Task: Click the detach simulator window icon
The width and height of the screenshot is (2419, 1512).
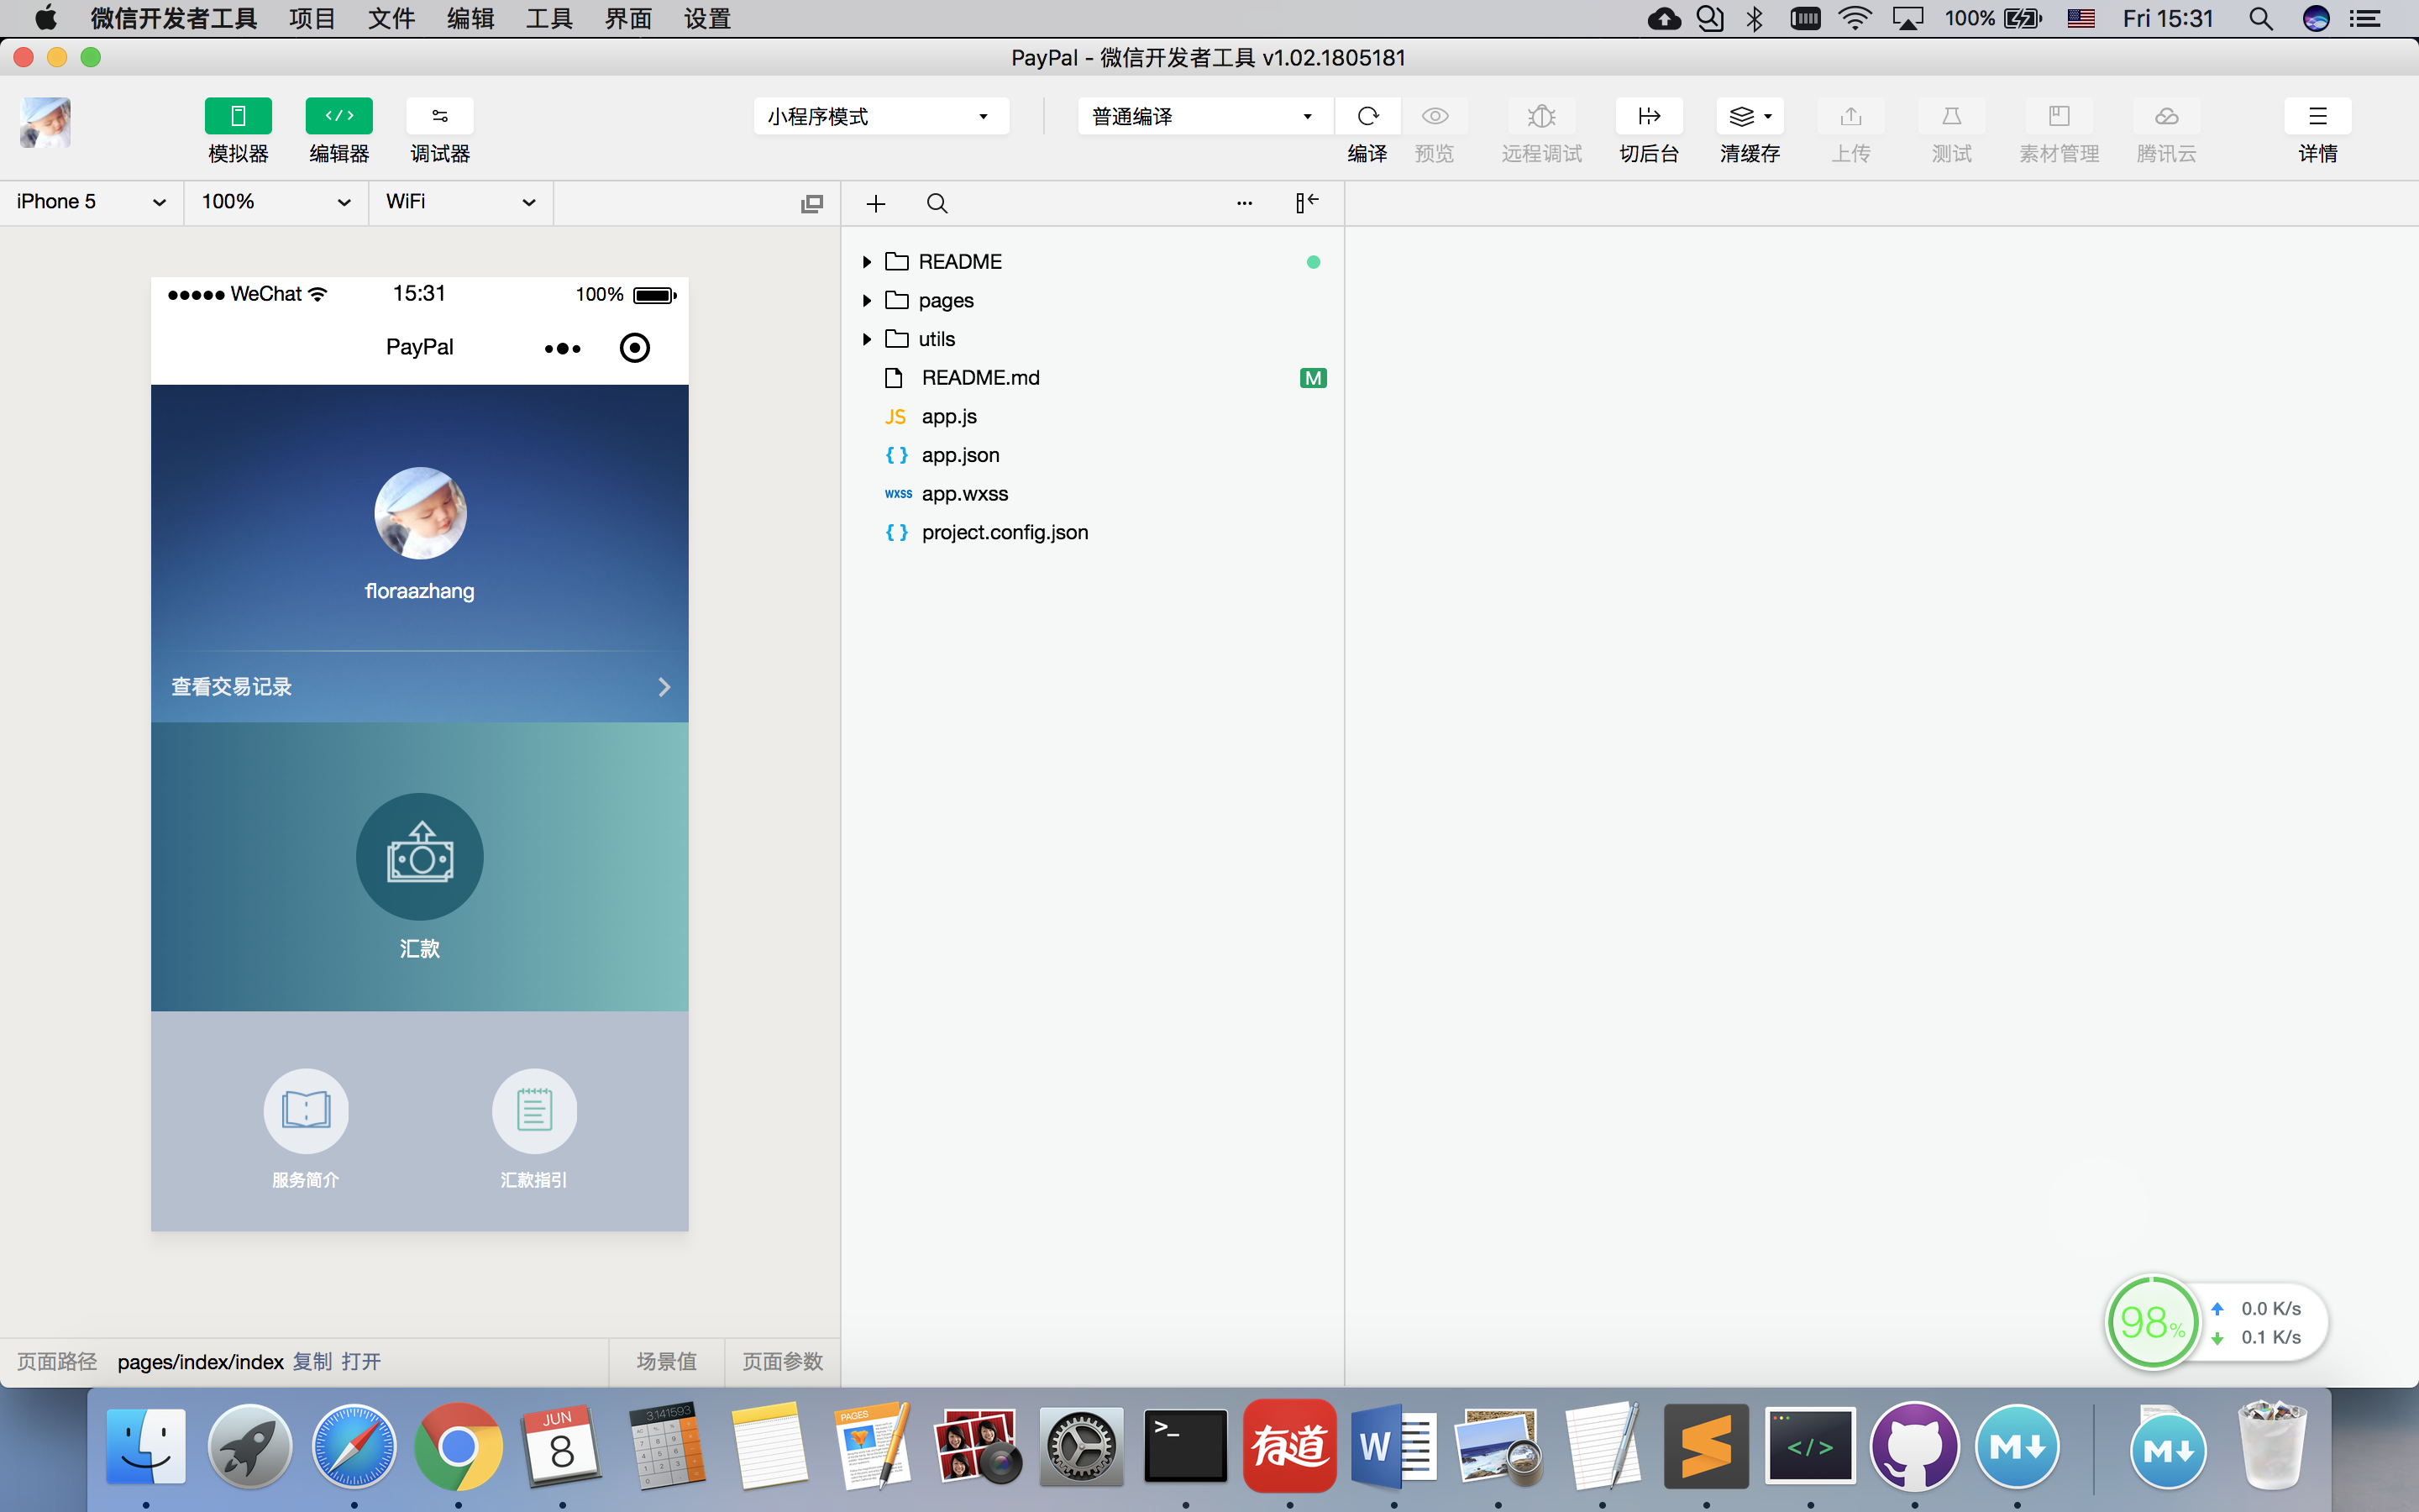Action: point(811,204)
